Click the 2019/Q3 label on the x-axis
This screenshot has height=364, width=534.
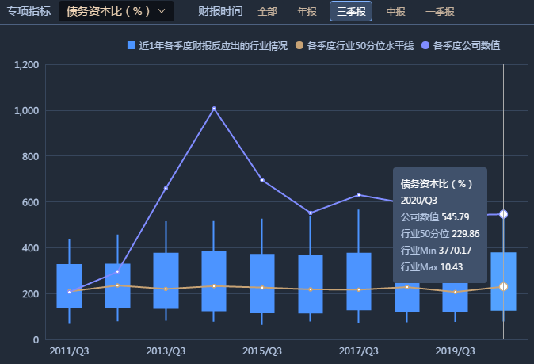456,351
